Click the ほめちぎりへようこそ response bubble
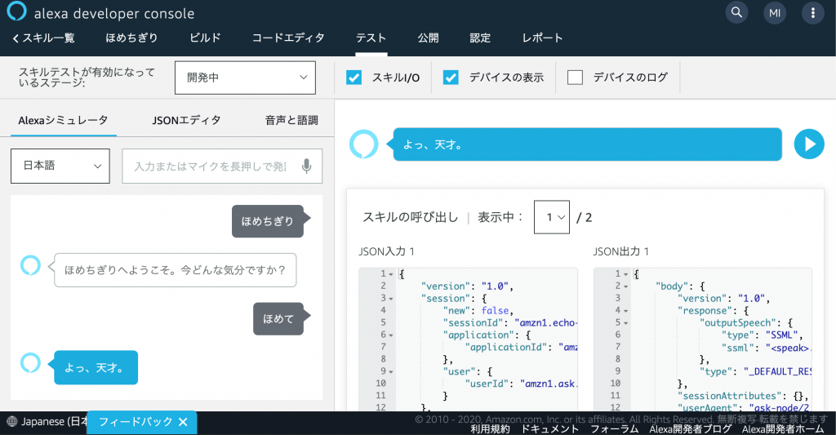This screenshot has height=435, width=836. (175, 270)
